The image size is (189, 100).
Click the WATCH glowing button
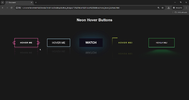click(x=91, y=43)
